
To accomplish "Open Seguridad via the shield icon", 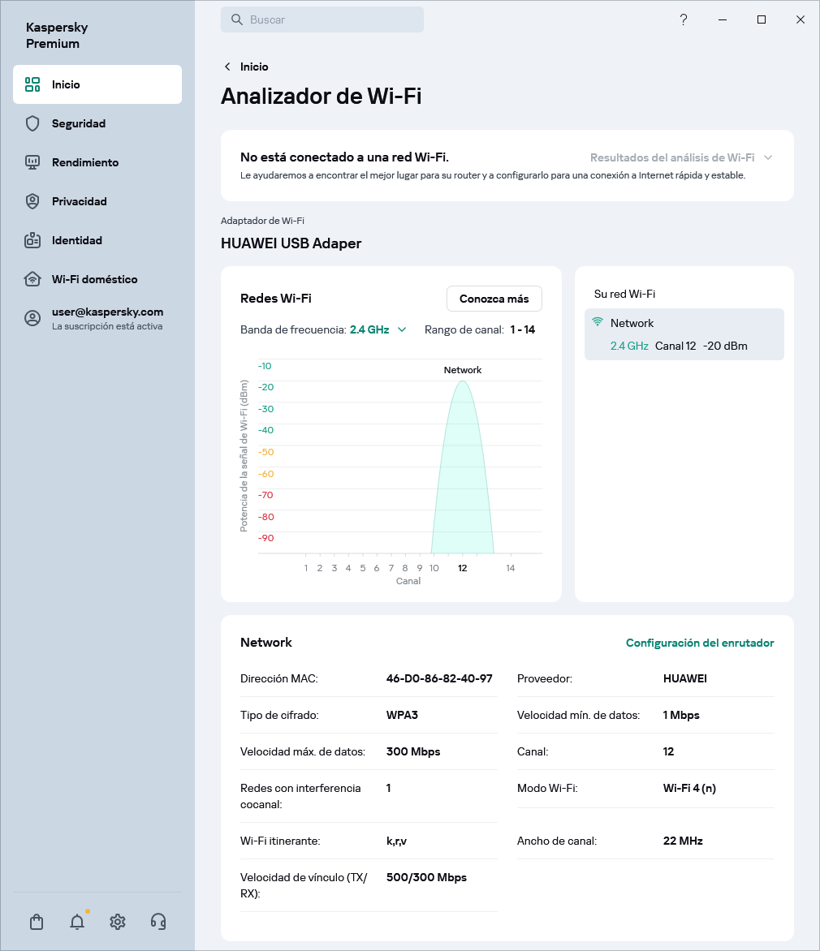I will (x=32, y=123).
